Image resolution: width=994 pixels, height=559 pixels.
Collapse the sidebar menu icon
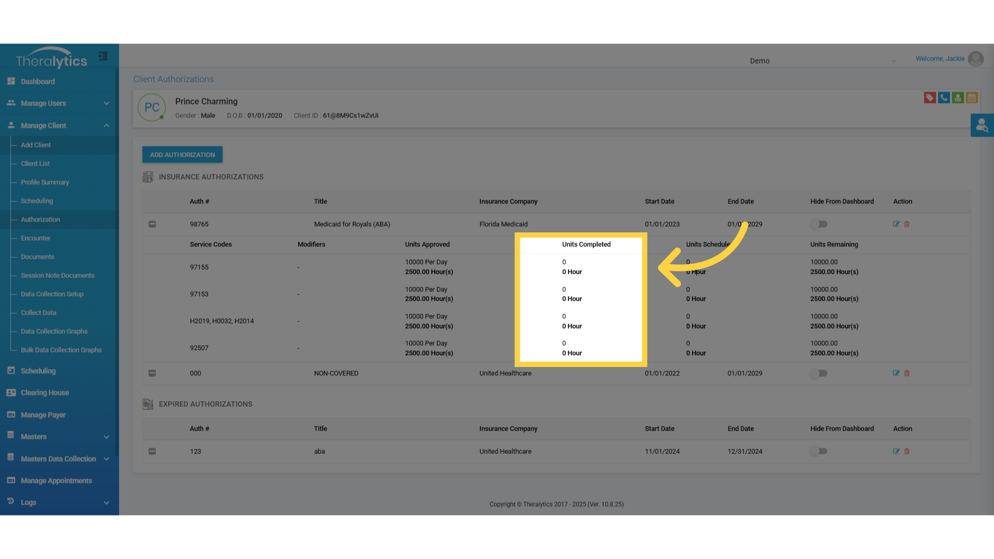(x=103, y=56)
